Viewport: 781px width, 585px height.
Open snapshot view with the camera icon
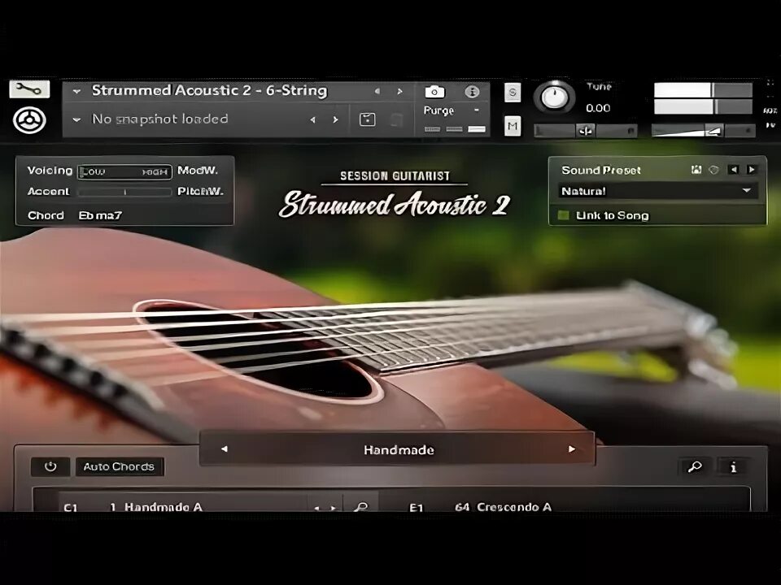pos(434,92)
